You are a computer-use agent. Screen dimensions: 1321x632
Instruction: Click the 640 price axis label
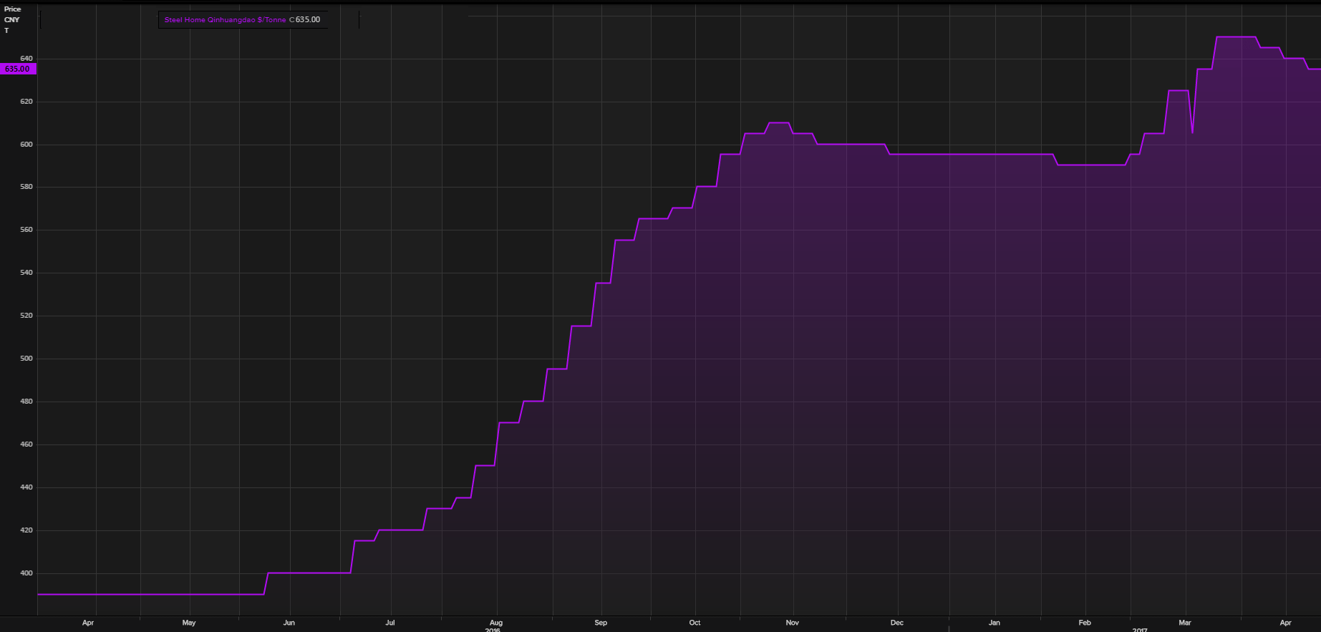pyautogui.click(x=26, y=58)
